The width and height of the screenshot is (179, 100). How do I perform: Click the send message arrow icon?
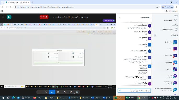(x=120, y=91)
